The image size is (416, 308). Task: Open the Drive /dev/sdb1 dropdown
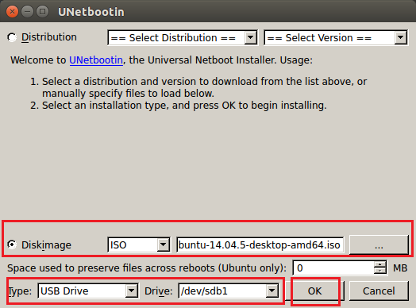point(229,291)
